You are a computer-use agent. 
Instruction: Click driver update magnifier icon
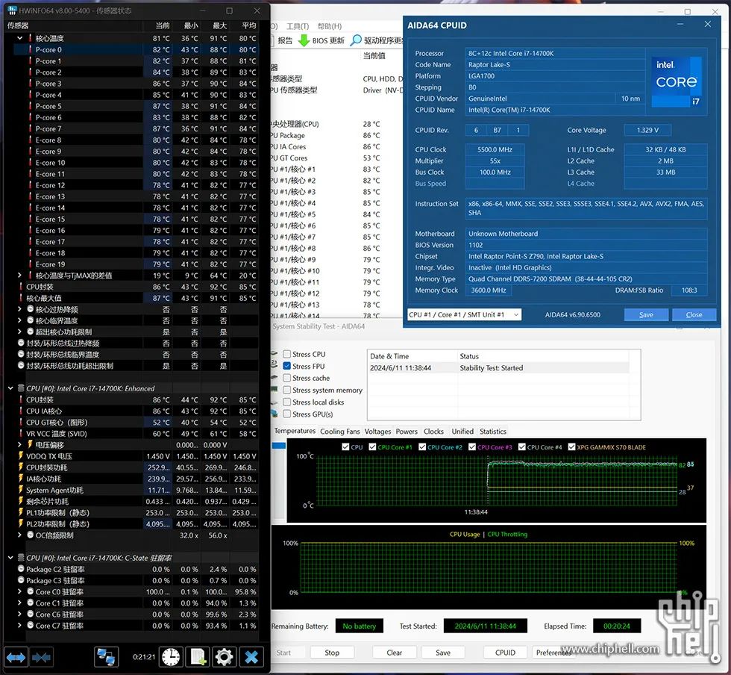pyautogui.click(x=357, y=40)
